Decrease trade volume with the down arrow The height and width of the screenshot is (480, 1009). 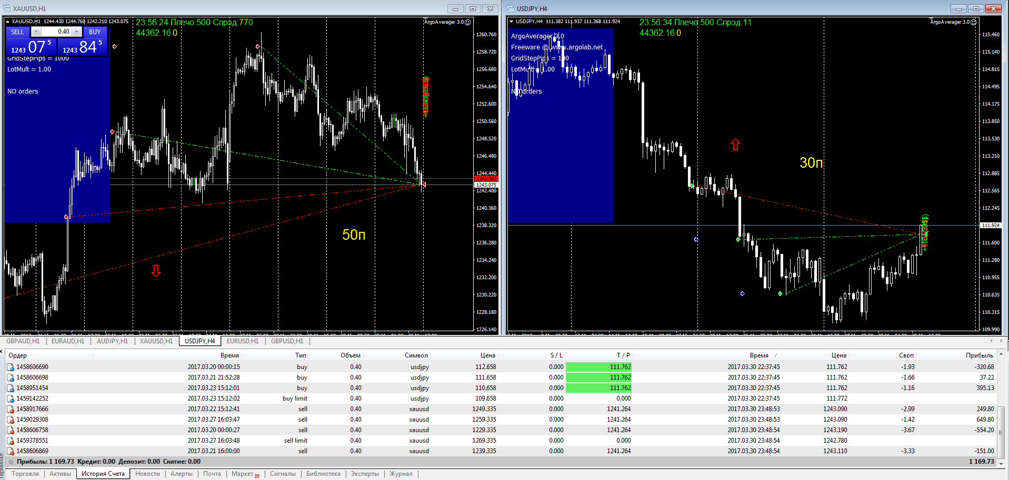coord(36,32)
